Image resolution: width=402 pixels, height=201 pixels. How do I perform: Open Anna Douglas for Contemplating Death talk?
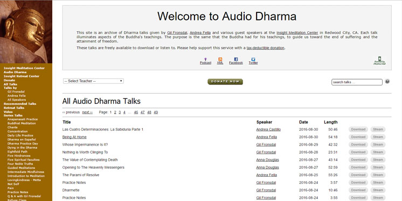point(267,160)
